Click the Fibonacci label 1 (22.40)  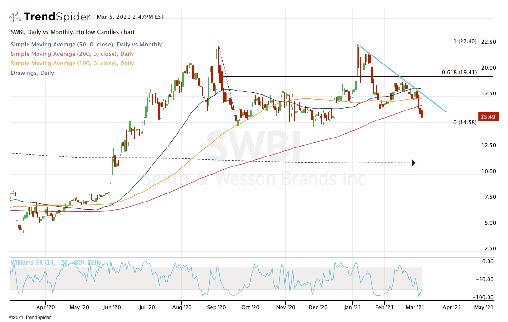465,41
